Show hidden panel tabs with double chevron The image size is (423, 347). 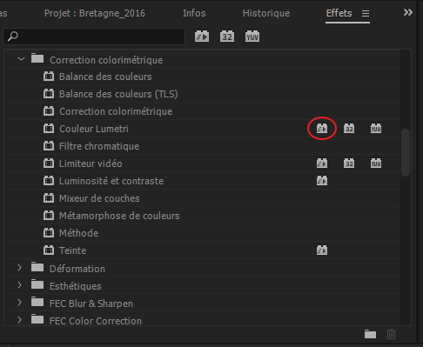point(408,12)
